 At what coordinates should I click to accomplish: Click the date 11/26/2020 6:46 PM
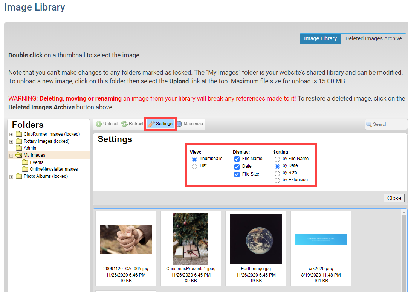pos(126,275)
